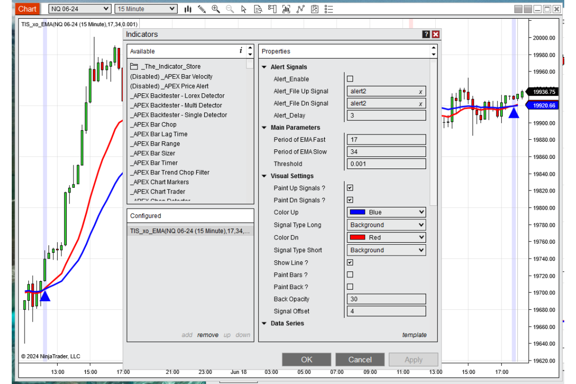Viewport: 576px width, 384px height.
Task: Click the Cancel button
Action: (x=360, y=359)
